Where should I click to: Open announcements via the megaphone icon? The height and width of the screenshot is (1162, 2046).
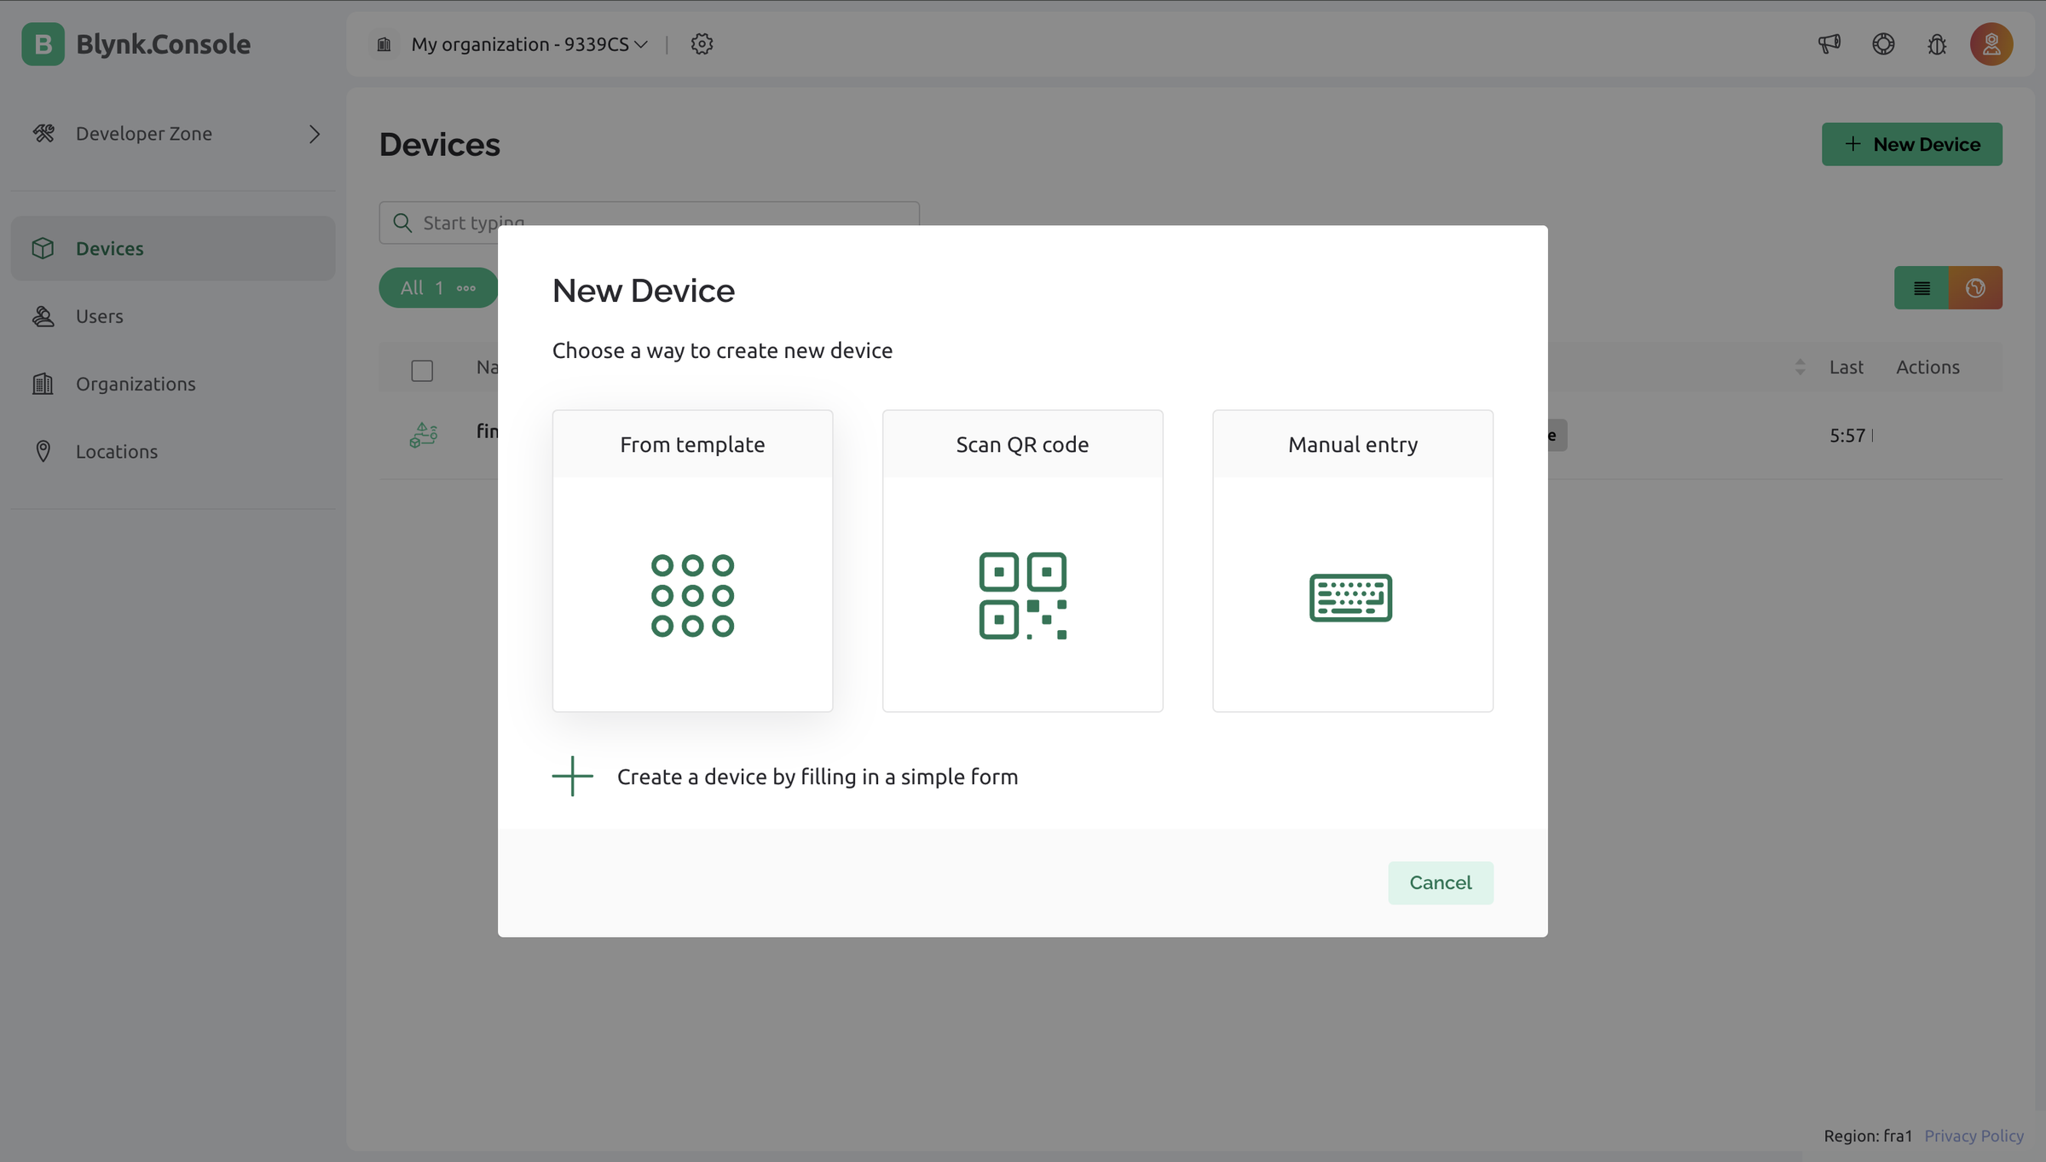point(1828,43)
